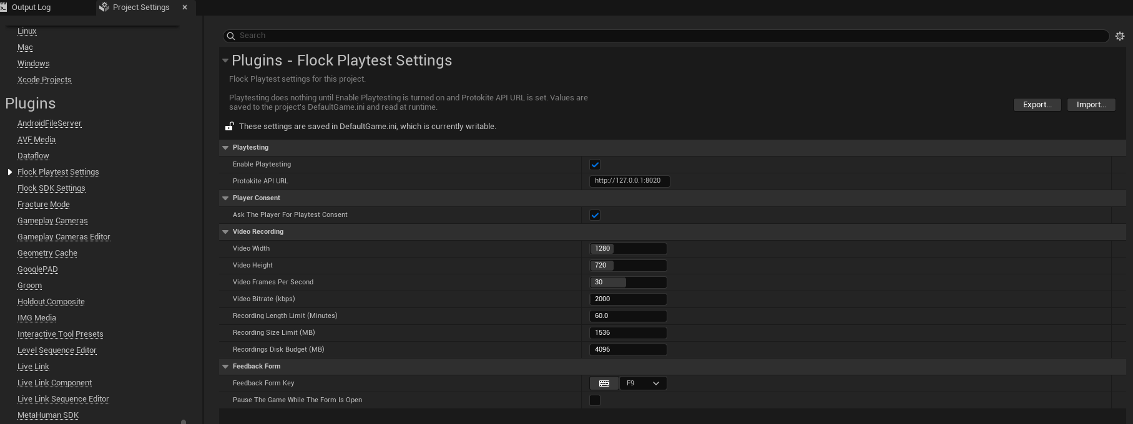Screen dimensions: 1133x424
Task: Click the Export... button
Action: pyautogui.click(x=1037, y=105)
